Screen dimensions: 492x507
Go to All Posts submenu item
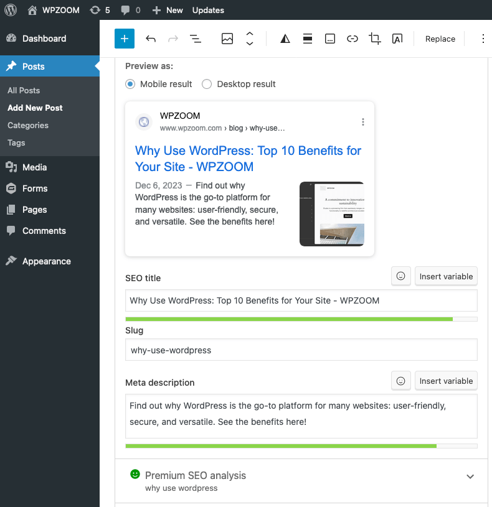24,90
